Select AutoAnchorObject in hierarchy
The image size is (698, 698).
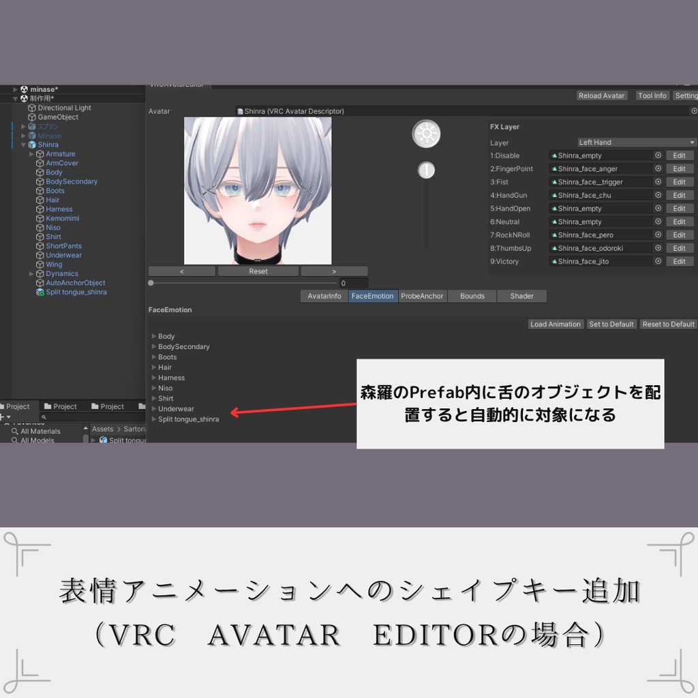coord(76,283)
